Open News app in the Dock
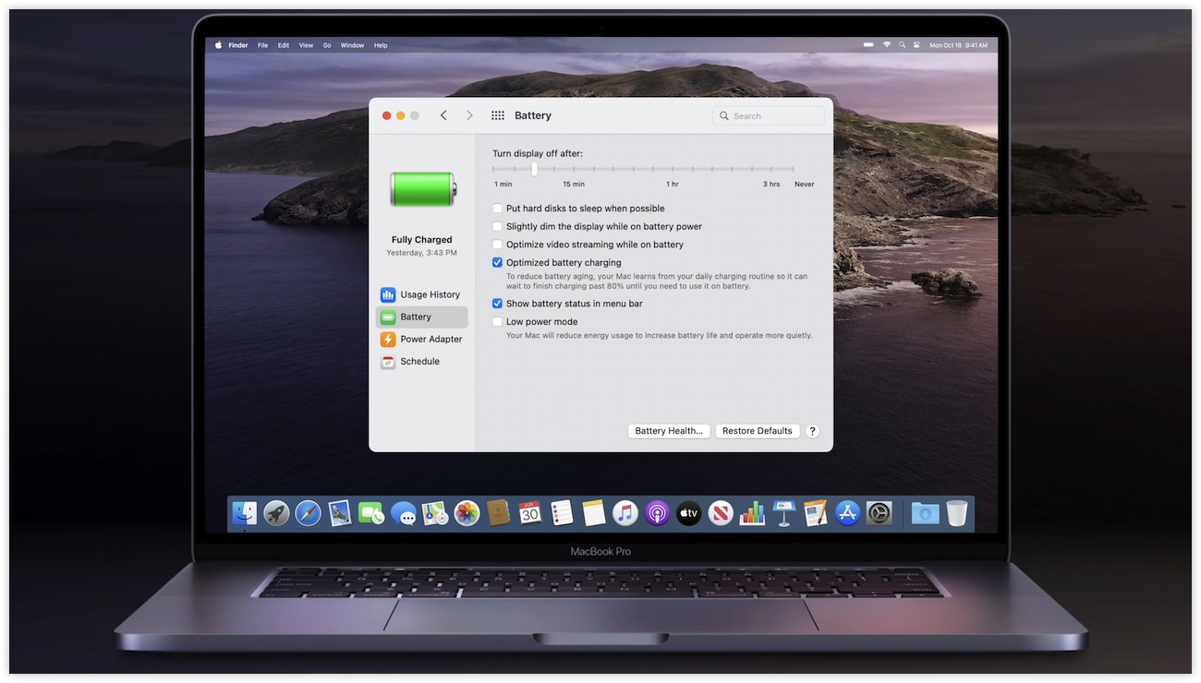This screenshot has height=683, width=1201. 721,513
